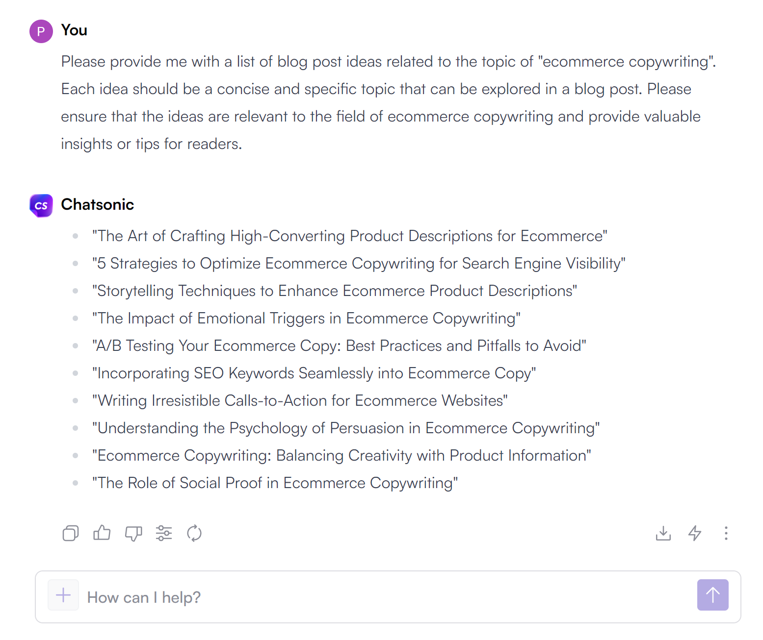This screenshot has width=763, height=640.
Task: Click the "A/B Testing Your Ecommerce Copy" bullet
Action: (x=339, y=346)
